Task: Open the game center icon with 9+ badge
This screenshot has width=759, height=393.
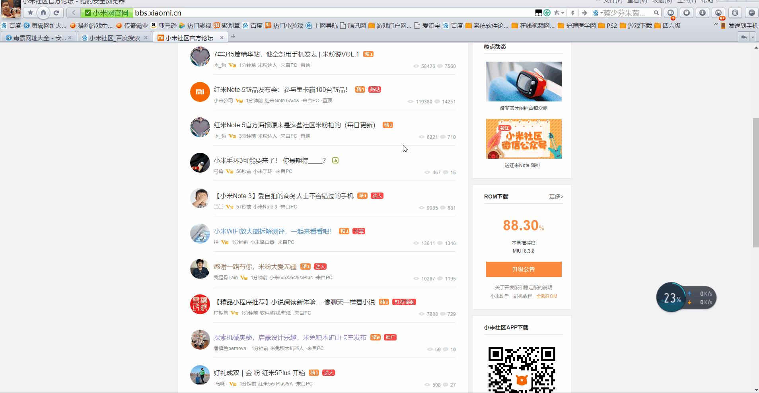Action: point(719,13)
